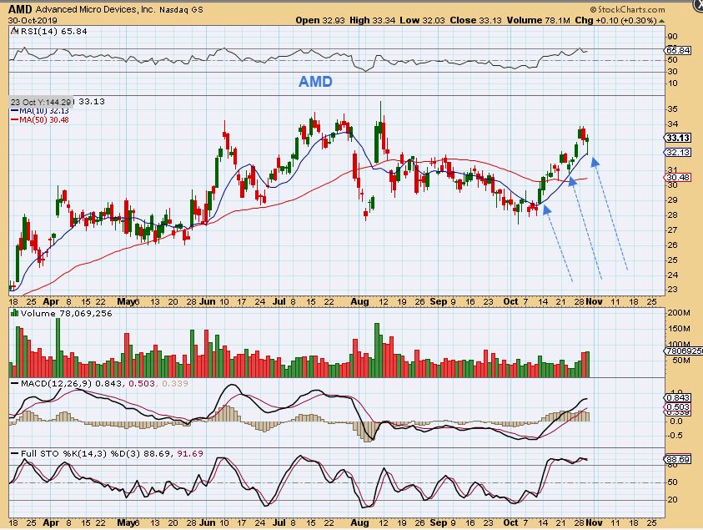This screenshot has width=703, height=530.
Task: Click the Volume 78.1M header value
Action: tap(538, 20)
